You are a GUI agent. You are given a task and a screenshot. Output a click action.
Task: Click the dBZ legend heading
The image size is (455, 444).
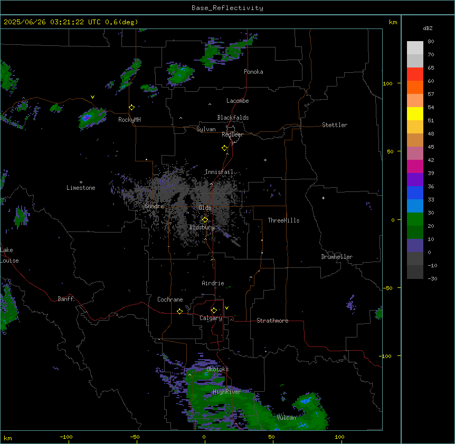(428, 28)
